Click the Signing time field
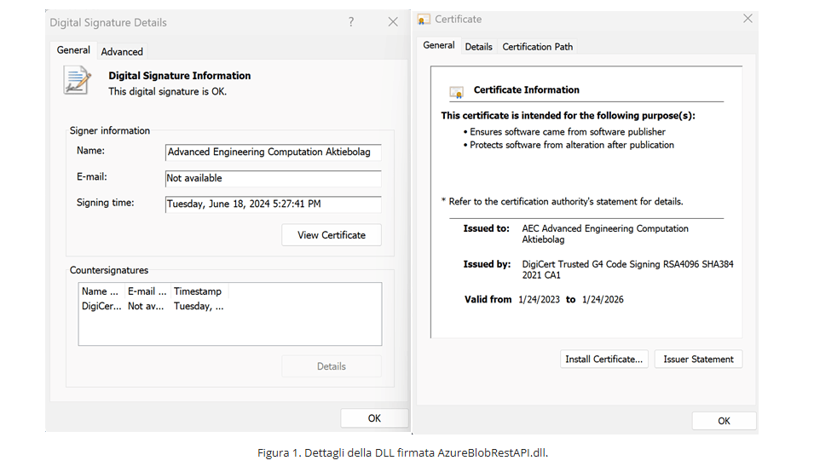This screenshot has height=472, width=814. pos(273,204)
